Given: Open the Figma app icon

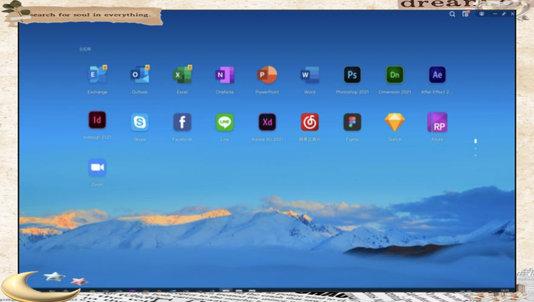Looking at the screenshot, I should 352,122.
